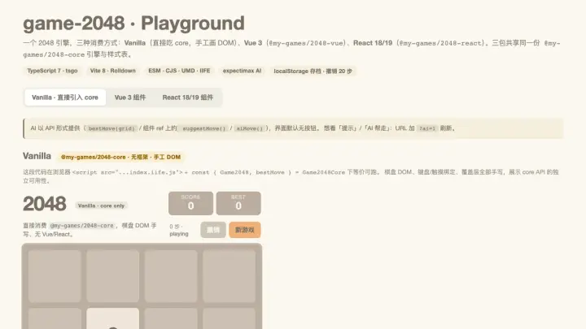Click the large 2048 game title
The width and height of the screenshot is (586, 329).
tap(45, 204)
